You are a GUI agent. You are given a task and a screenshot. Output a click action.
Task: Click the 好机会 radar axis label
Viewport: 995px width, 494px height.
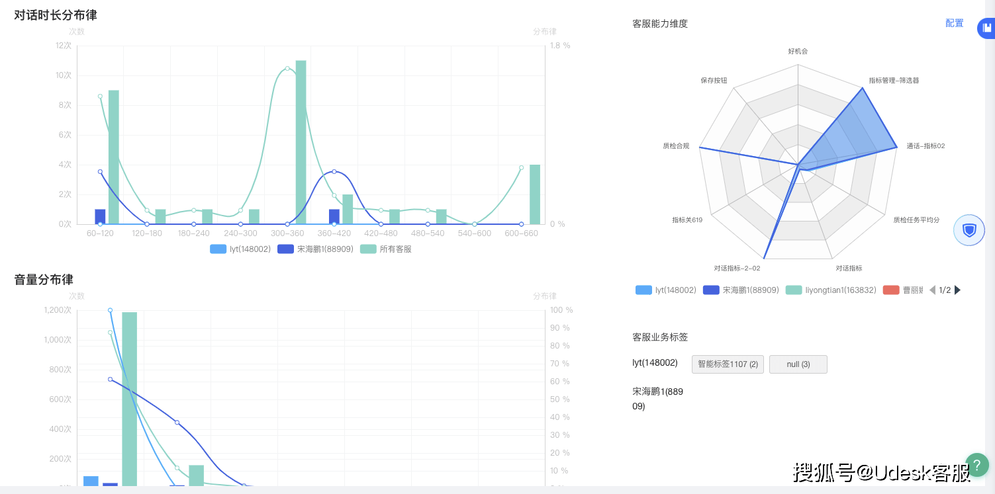click(798, 51)
